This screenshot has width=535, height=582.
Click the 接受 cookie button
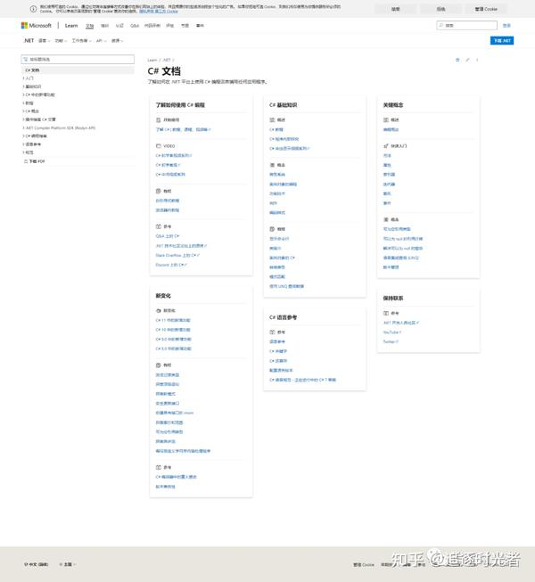[395, 9]
